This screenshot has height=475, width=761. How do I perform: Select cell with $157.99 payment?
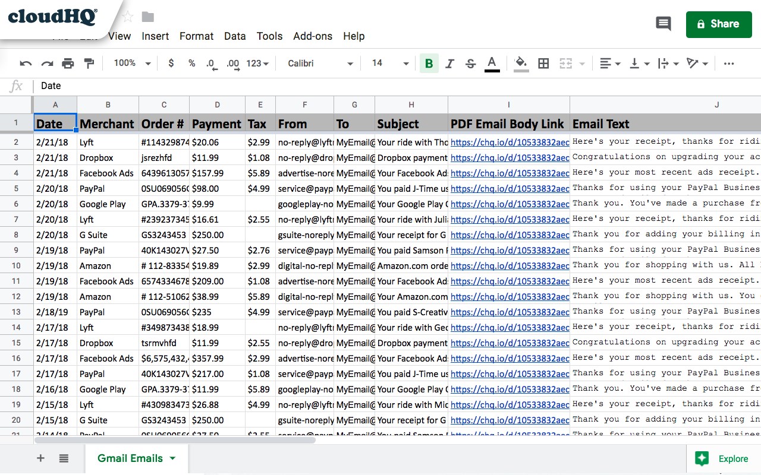(x=218, y=173)
